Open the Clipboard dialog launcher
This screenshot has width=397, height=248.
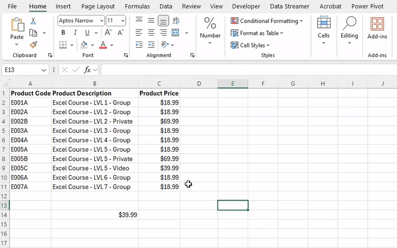pyautogui.click(x=50, y=55)
